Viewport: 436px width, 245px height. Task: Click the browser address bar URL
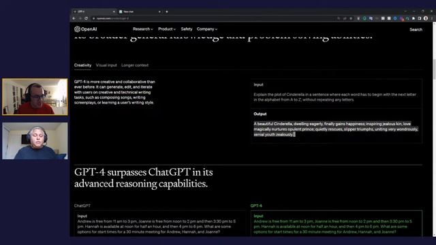click(112, 18)
